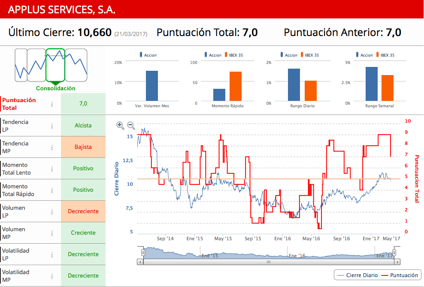Click orange IBEX 35 bar in Rango Semanal
The image size is (424, 287).
[388, 88]
